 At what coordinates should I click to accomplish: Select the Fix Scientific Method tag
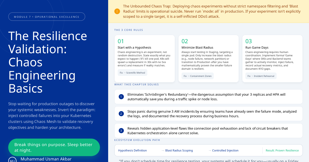[132, 73]
